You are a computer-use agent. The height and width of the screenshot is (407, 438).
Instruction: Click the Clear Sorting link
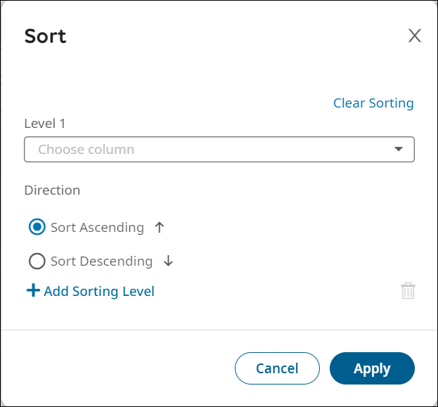coord(373,103)
